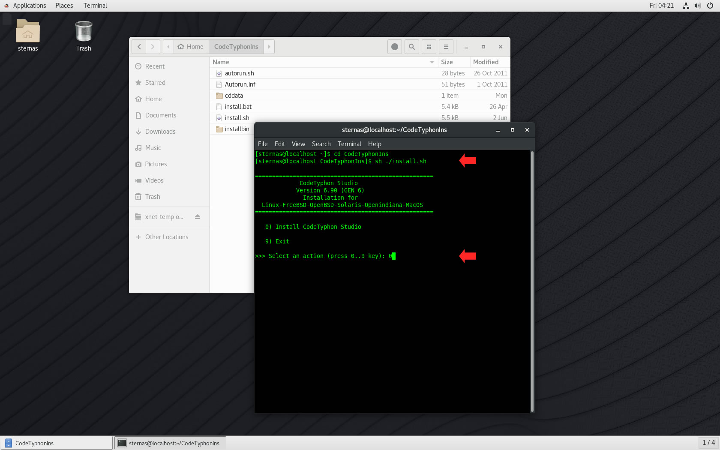Go forward in the file manager
Viewport: 720px width, 450px height.
[x=153, y=47]
